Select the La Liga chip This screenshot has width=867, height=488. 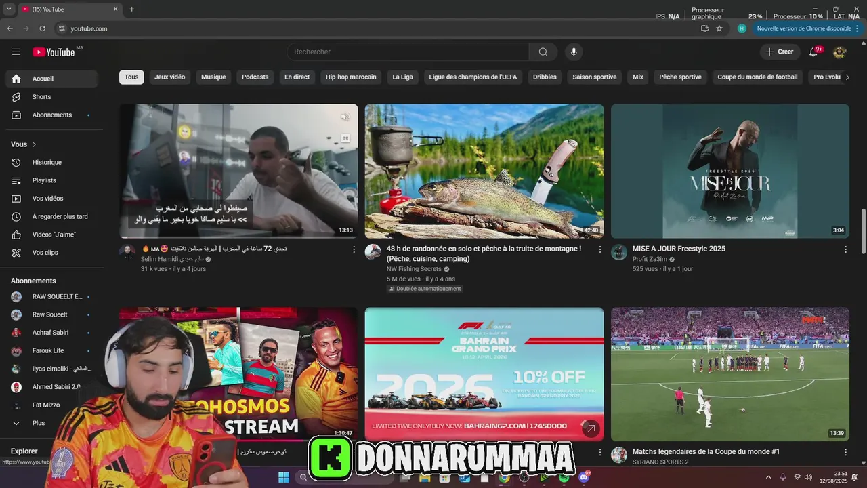[402, 77]
